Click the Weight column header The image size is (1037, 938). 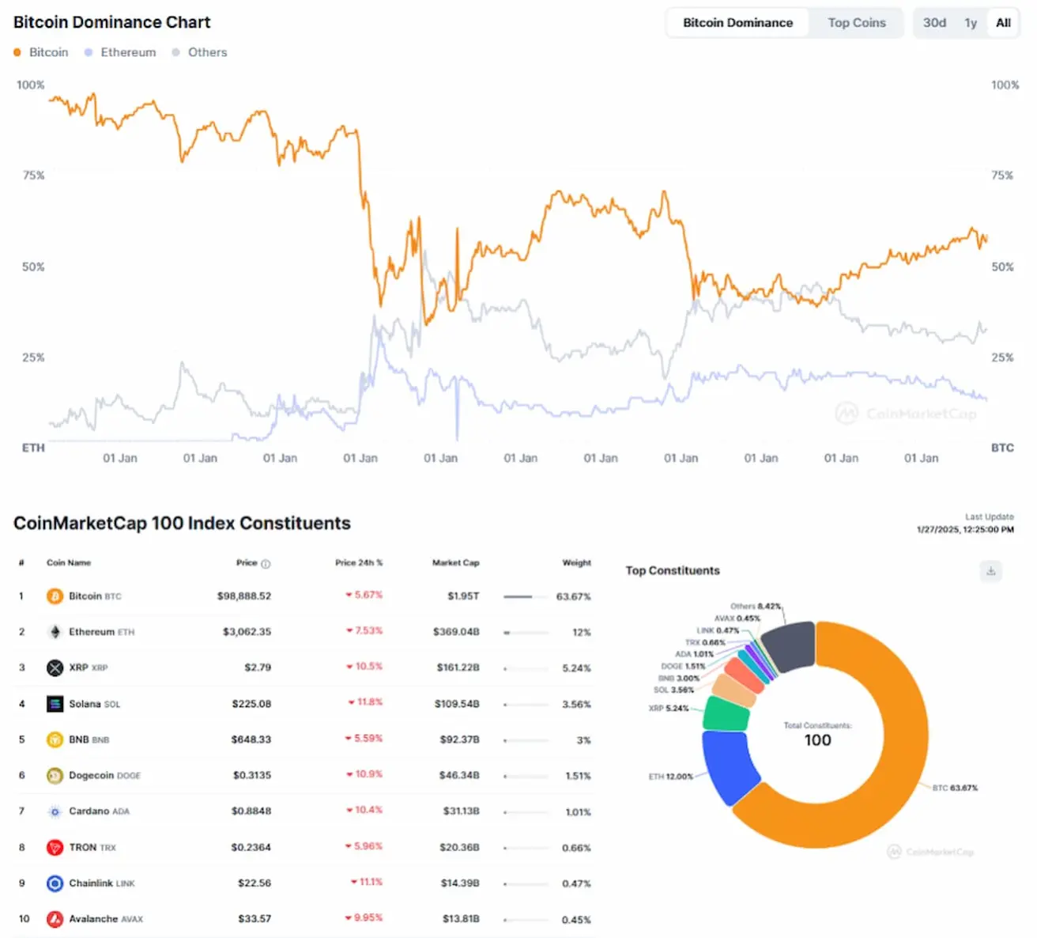576,563
